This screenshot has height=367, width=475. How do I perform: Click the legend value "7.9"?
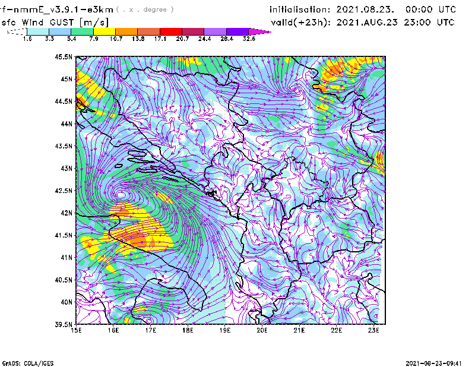click(94, 39)
